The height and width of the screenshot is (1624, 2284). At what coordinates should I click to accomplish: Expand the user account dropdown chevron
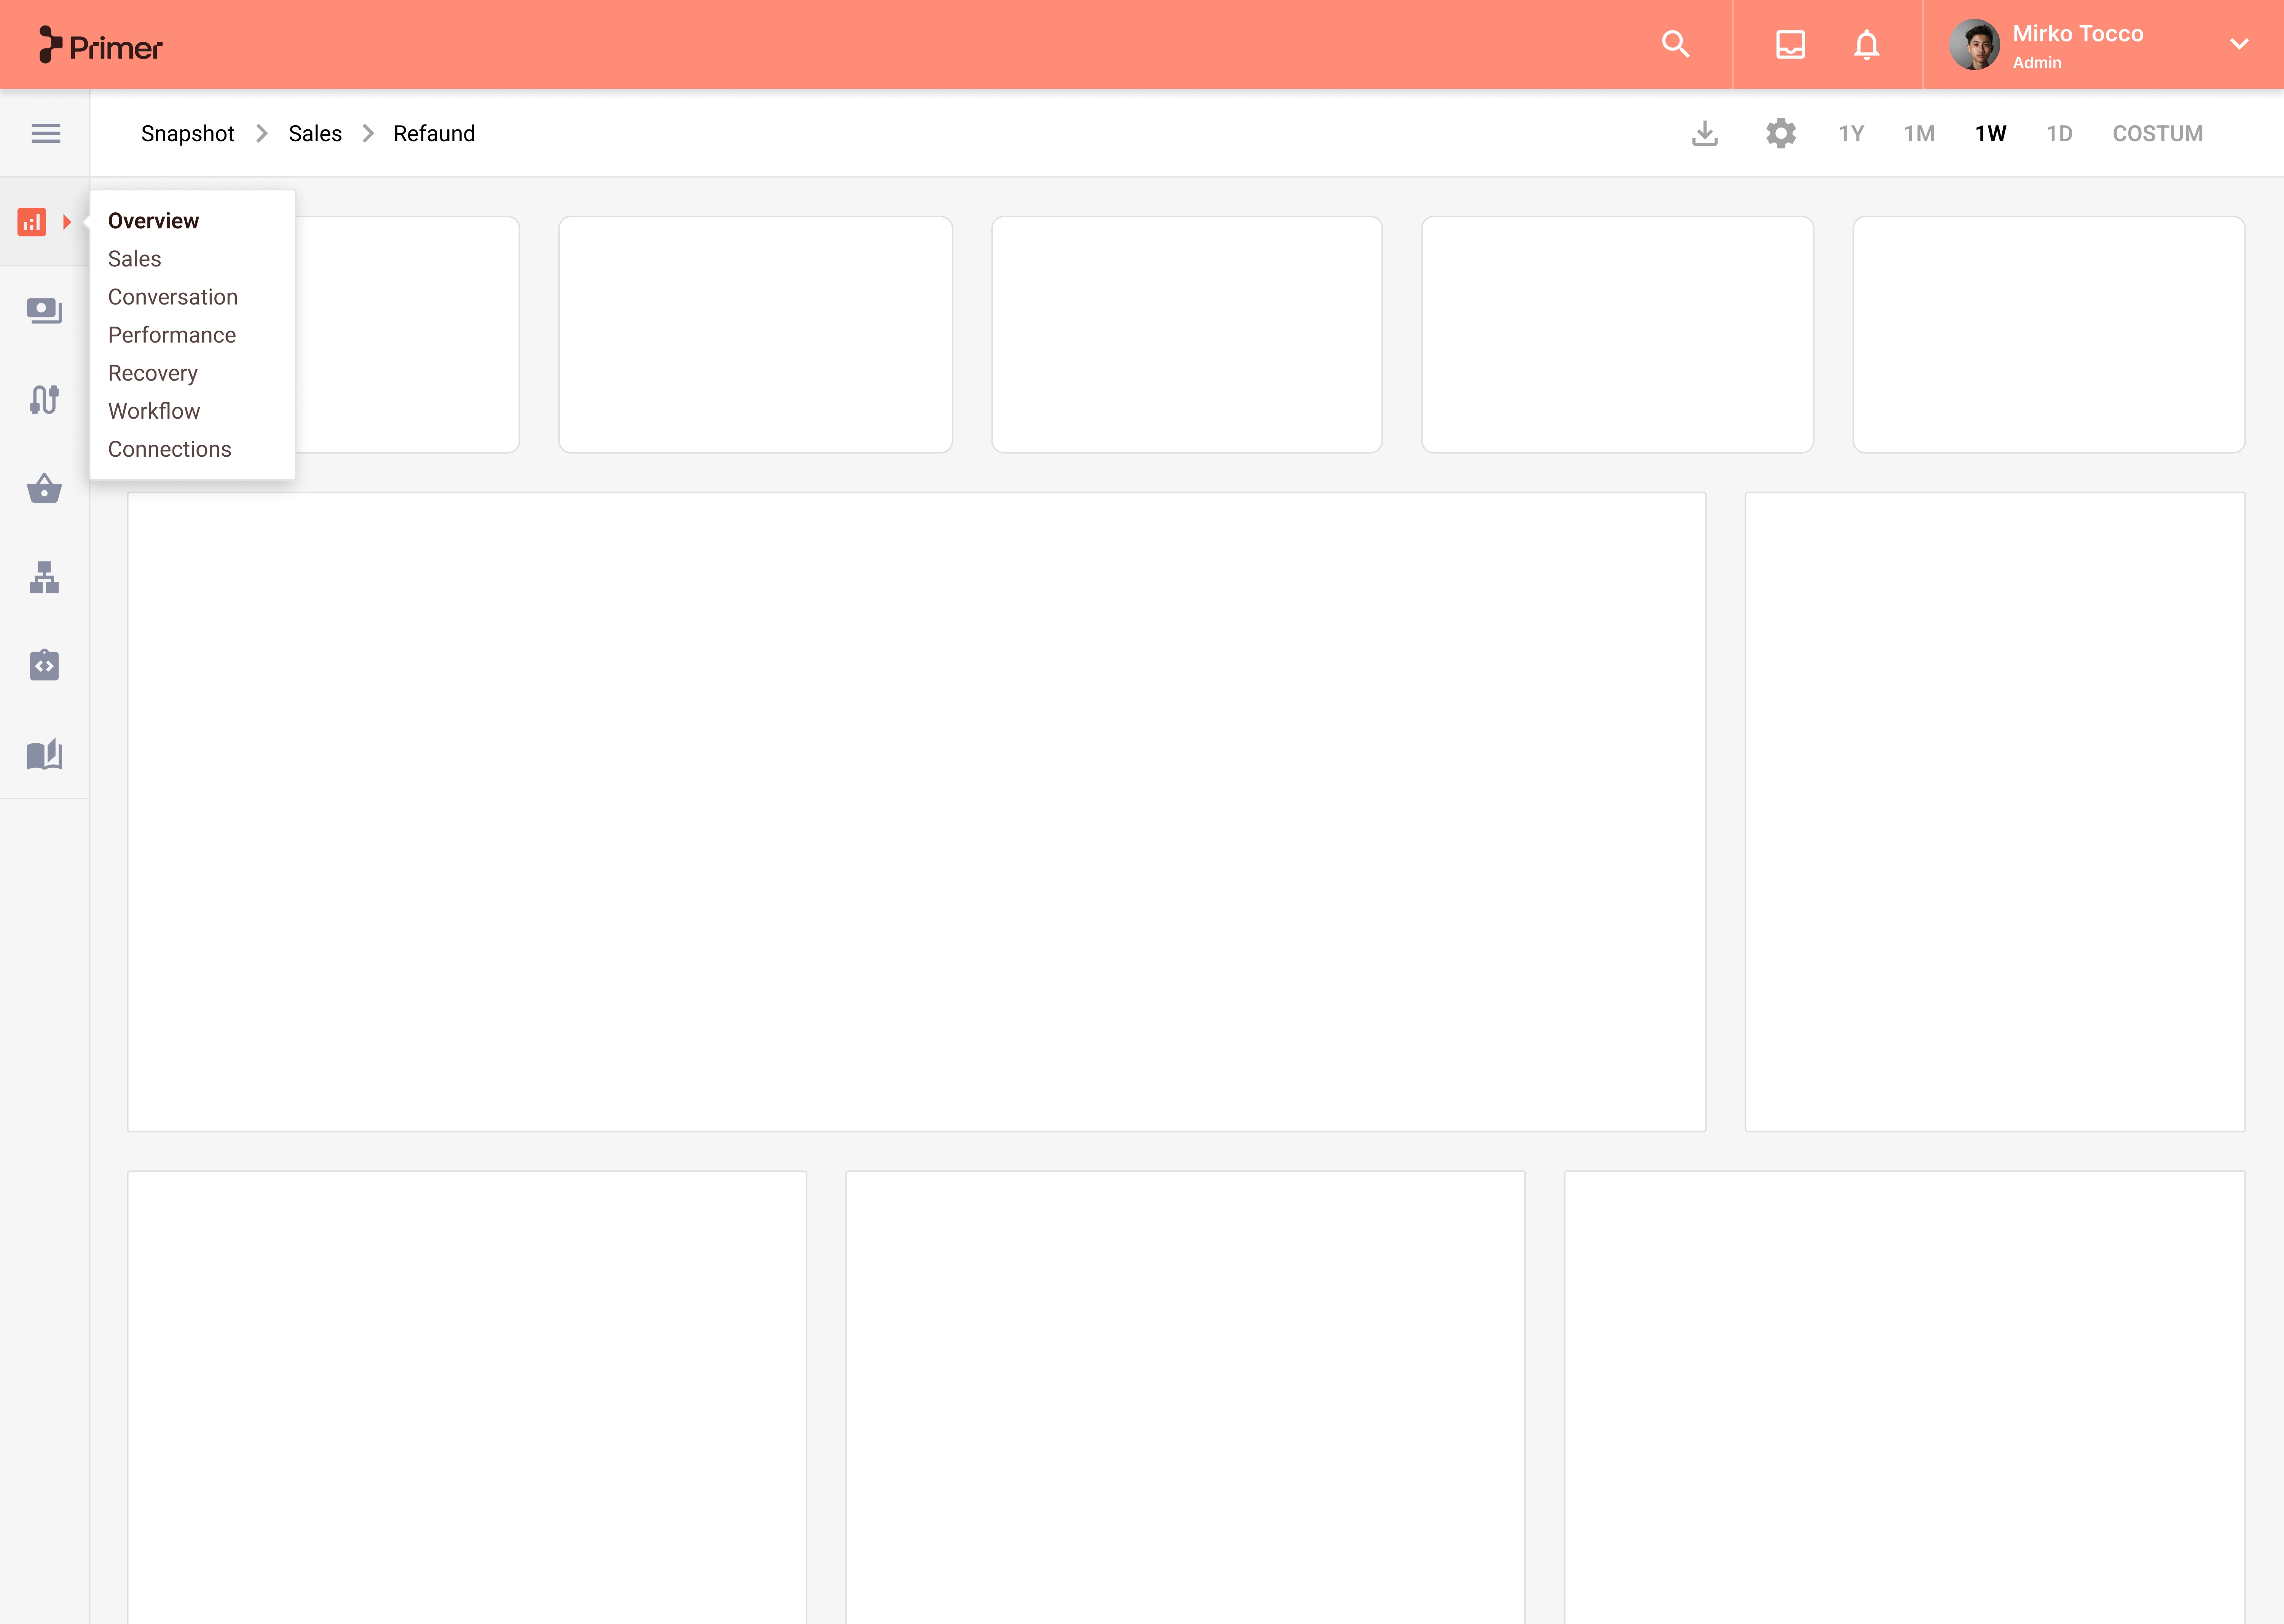point(2239,44)
